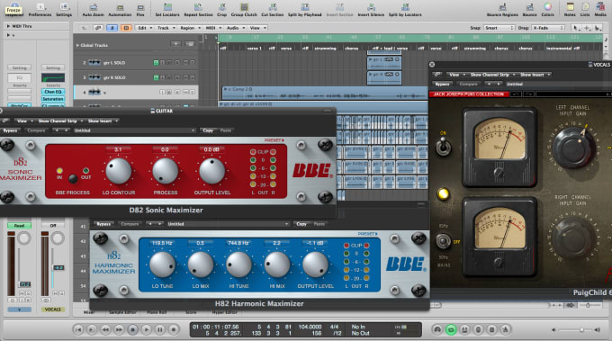Open the Audio menu in Arrange area

[235, 28]
